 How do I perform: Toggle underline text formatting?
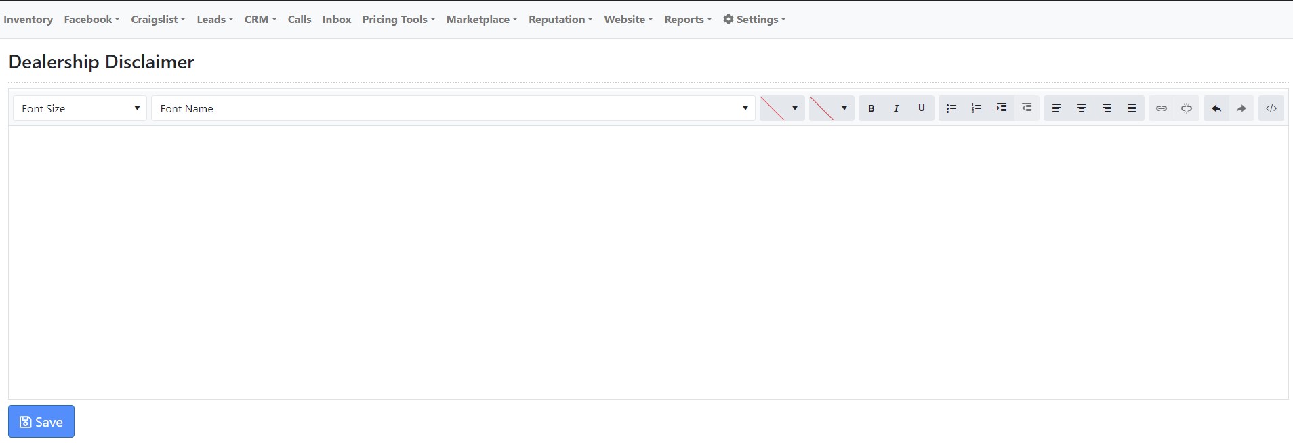point(921,108)
